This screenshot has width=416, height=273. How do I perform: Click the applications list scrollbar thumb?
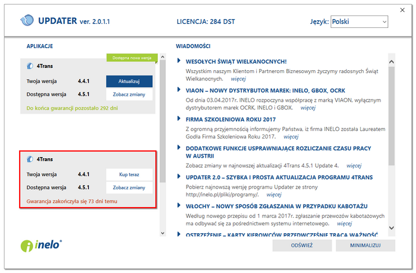coord(163,121)
